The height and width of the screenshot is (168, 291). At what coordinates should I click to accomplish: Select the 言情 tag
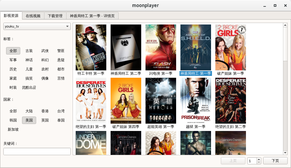pos(61,78)
